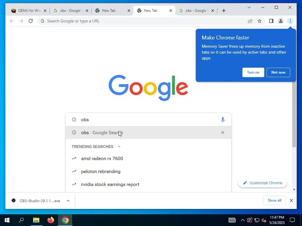Open Customize Chrome
This screenshot has height=226, width=302.
(262, 183)
